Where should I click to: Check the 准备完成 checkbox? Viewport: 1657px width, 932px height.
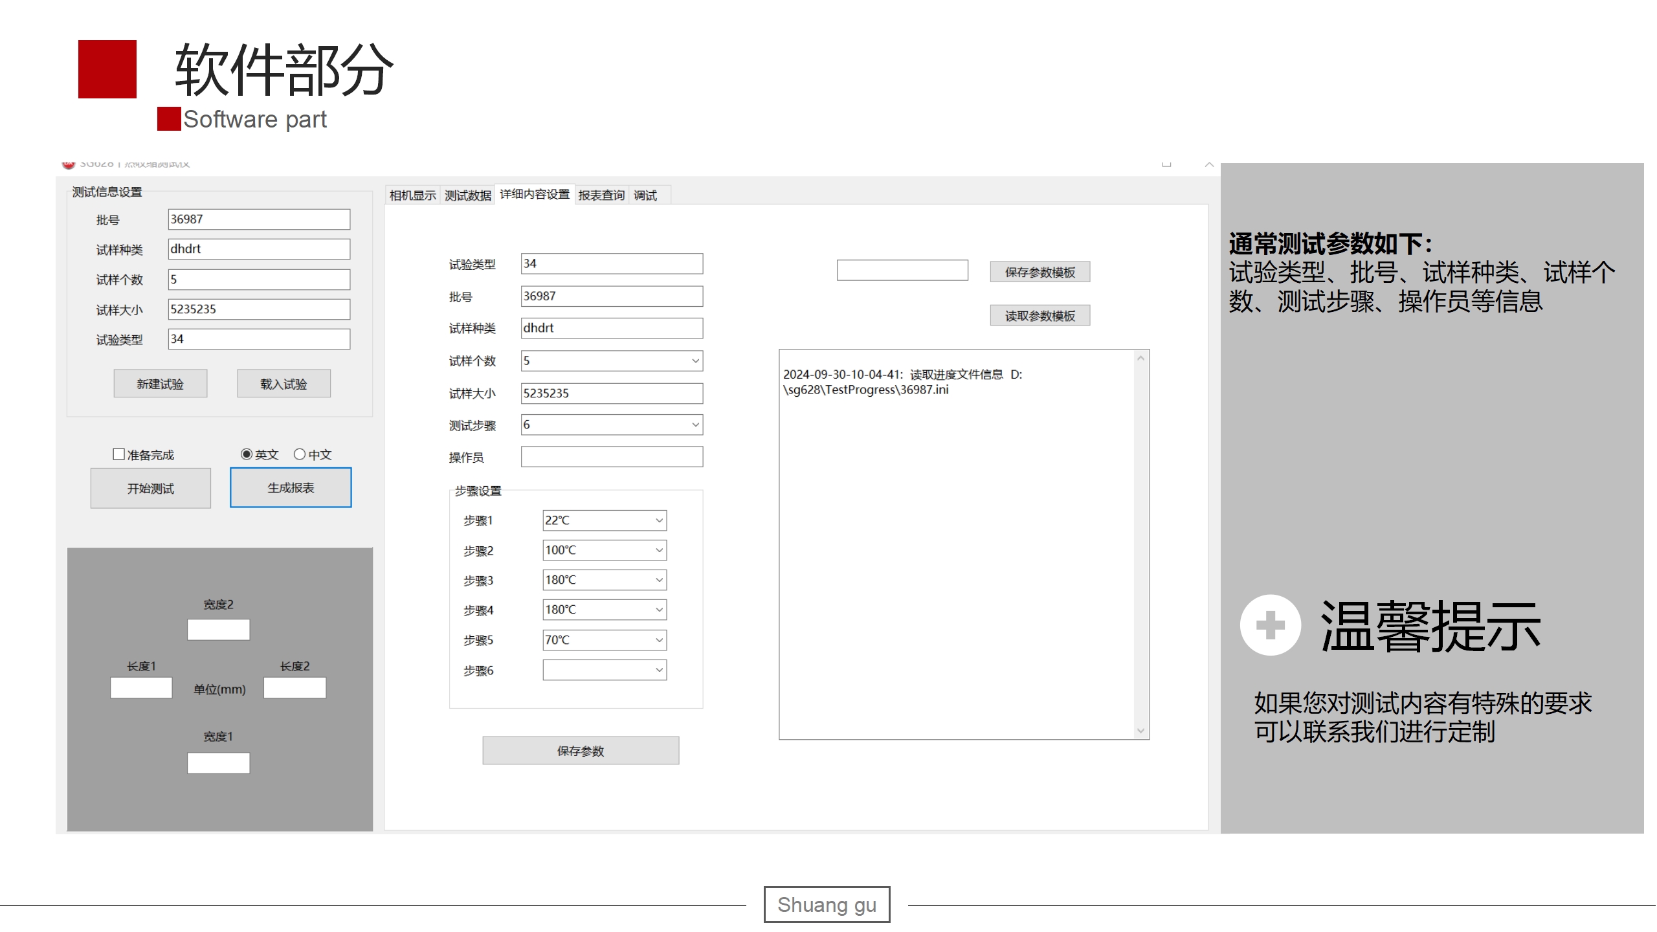coord(119,454)
